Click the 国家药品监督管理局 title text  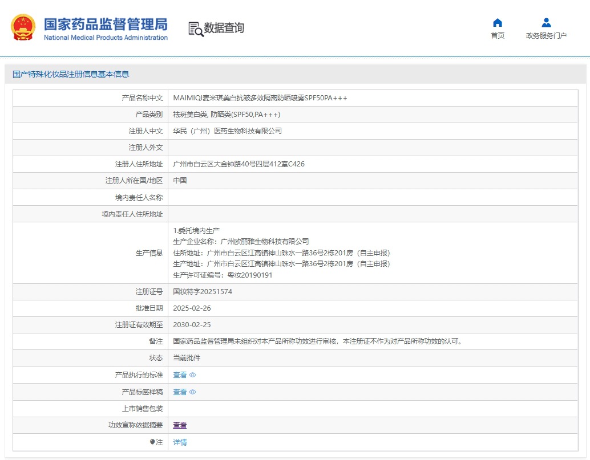tap(106, 25)
